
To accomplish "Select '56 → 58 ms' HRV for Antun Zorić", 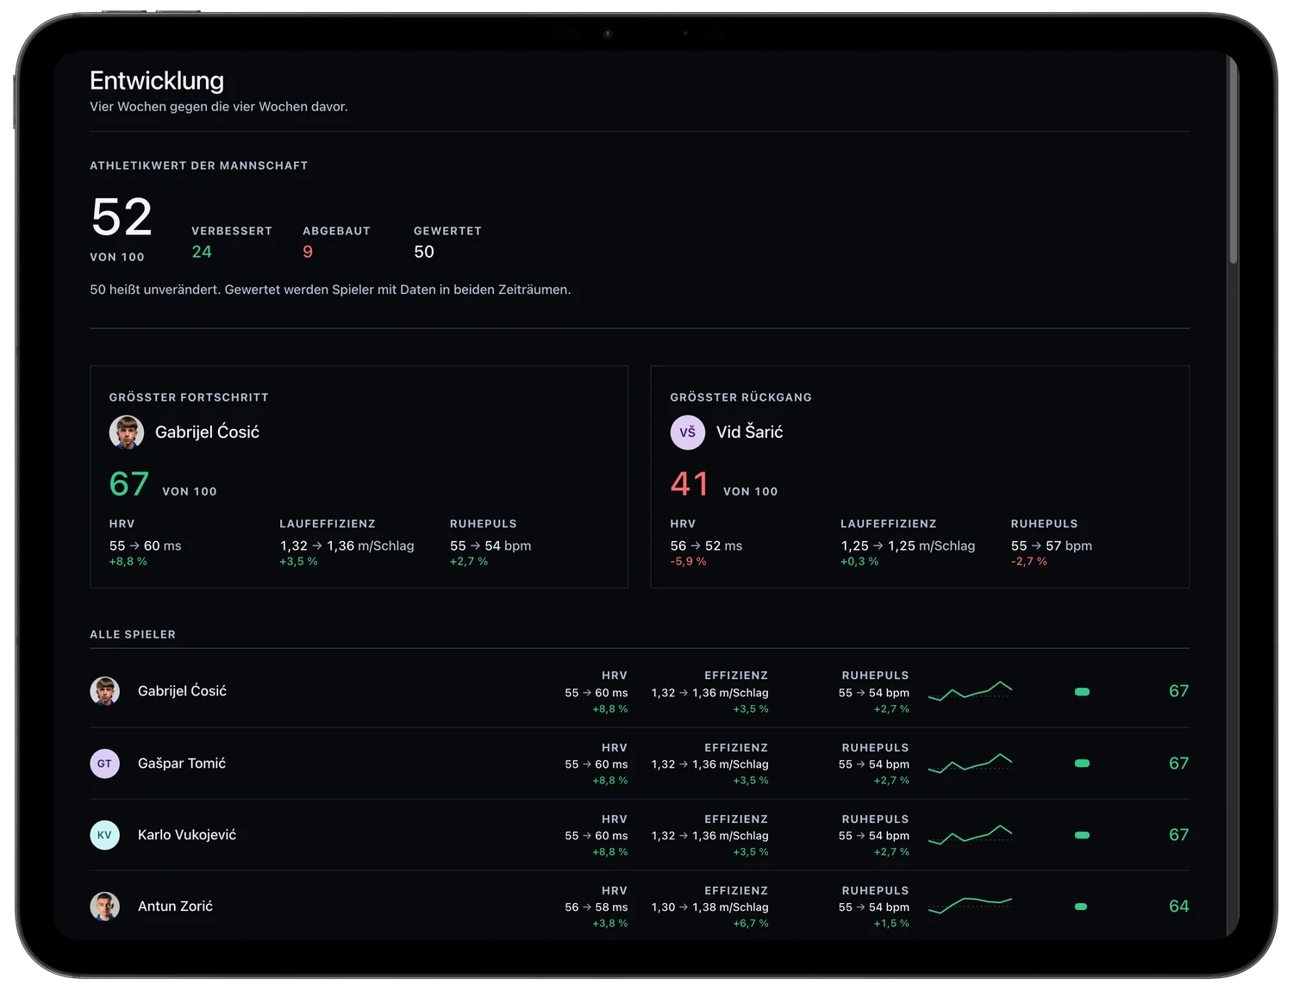I will click(597, 907).
